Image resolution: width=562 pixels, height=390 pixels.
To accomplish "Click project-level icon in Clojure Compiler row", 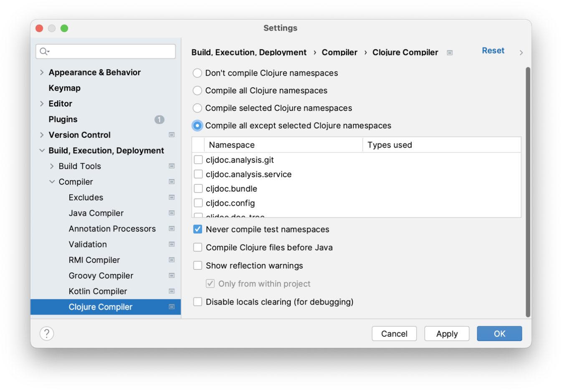I will [172, 307].
